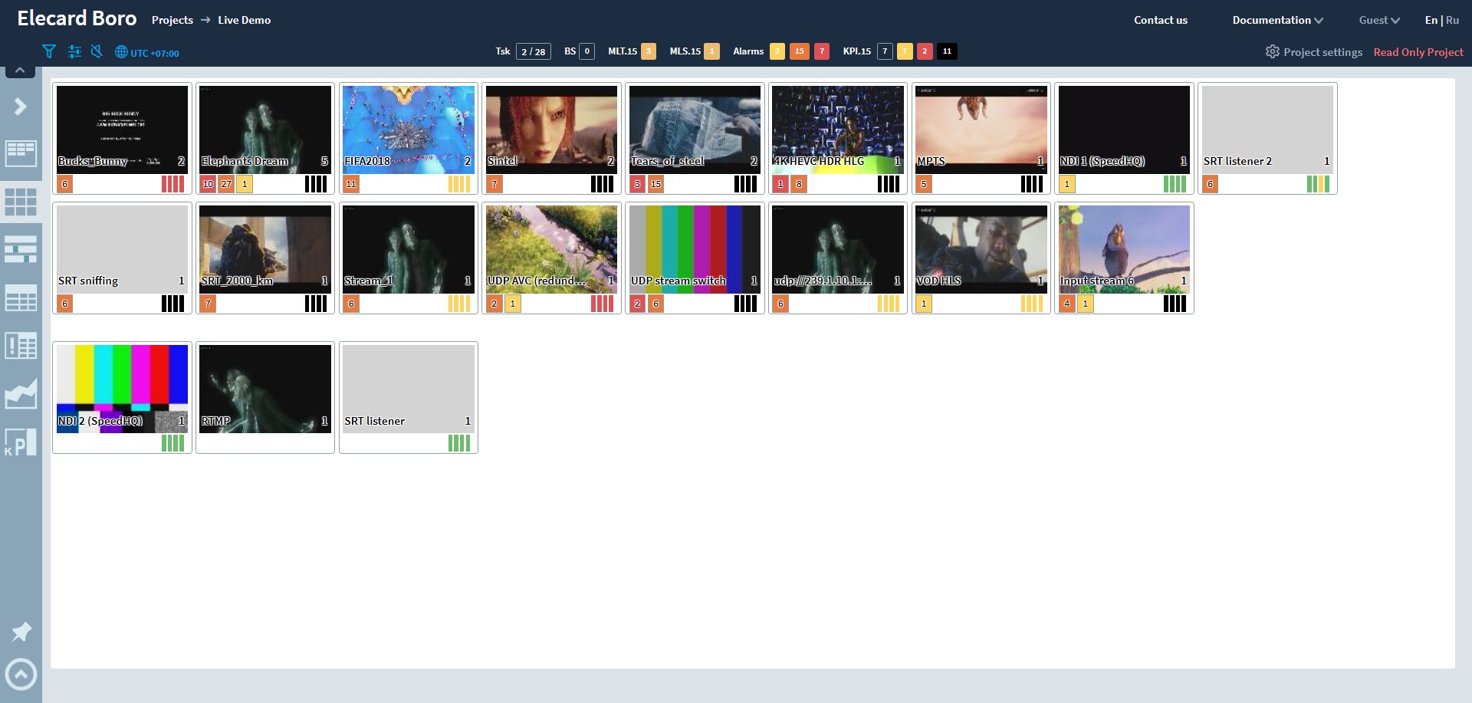1472x703 pixels.
Task: Click alarm badge 27 under Elephants Dream
Action: coord(226,184)
